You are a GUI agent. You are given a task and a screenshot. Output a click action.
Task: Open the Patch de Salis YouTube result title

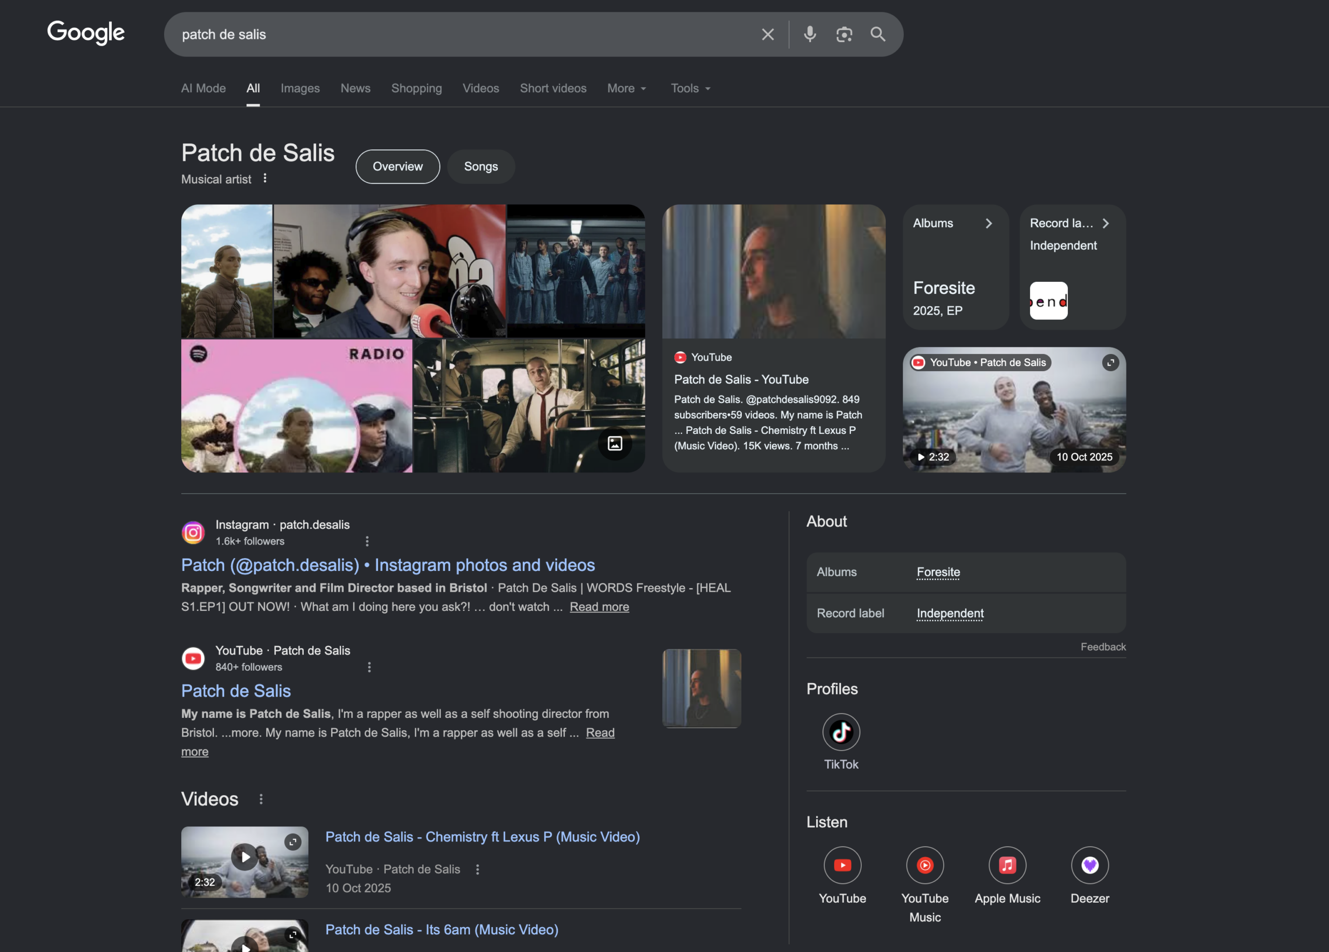236,691
